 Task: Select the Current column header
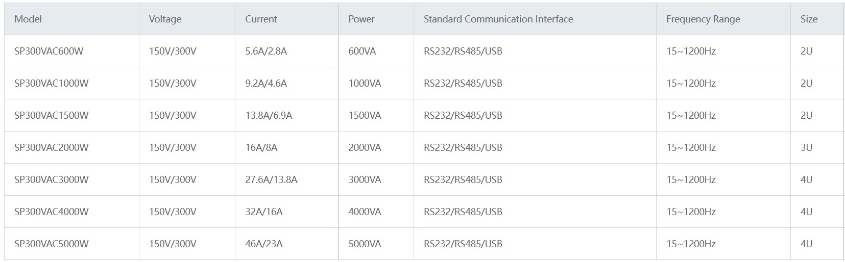point(261,19)
